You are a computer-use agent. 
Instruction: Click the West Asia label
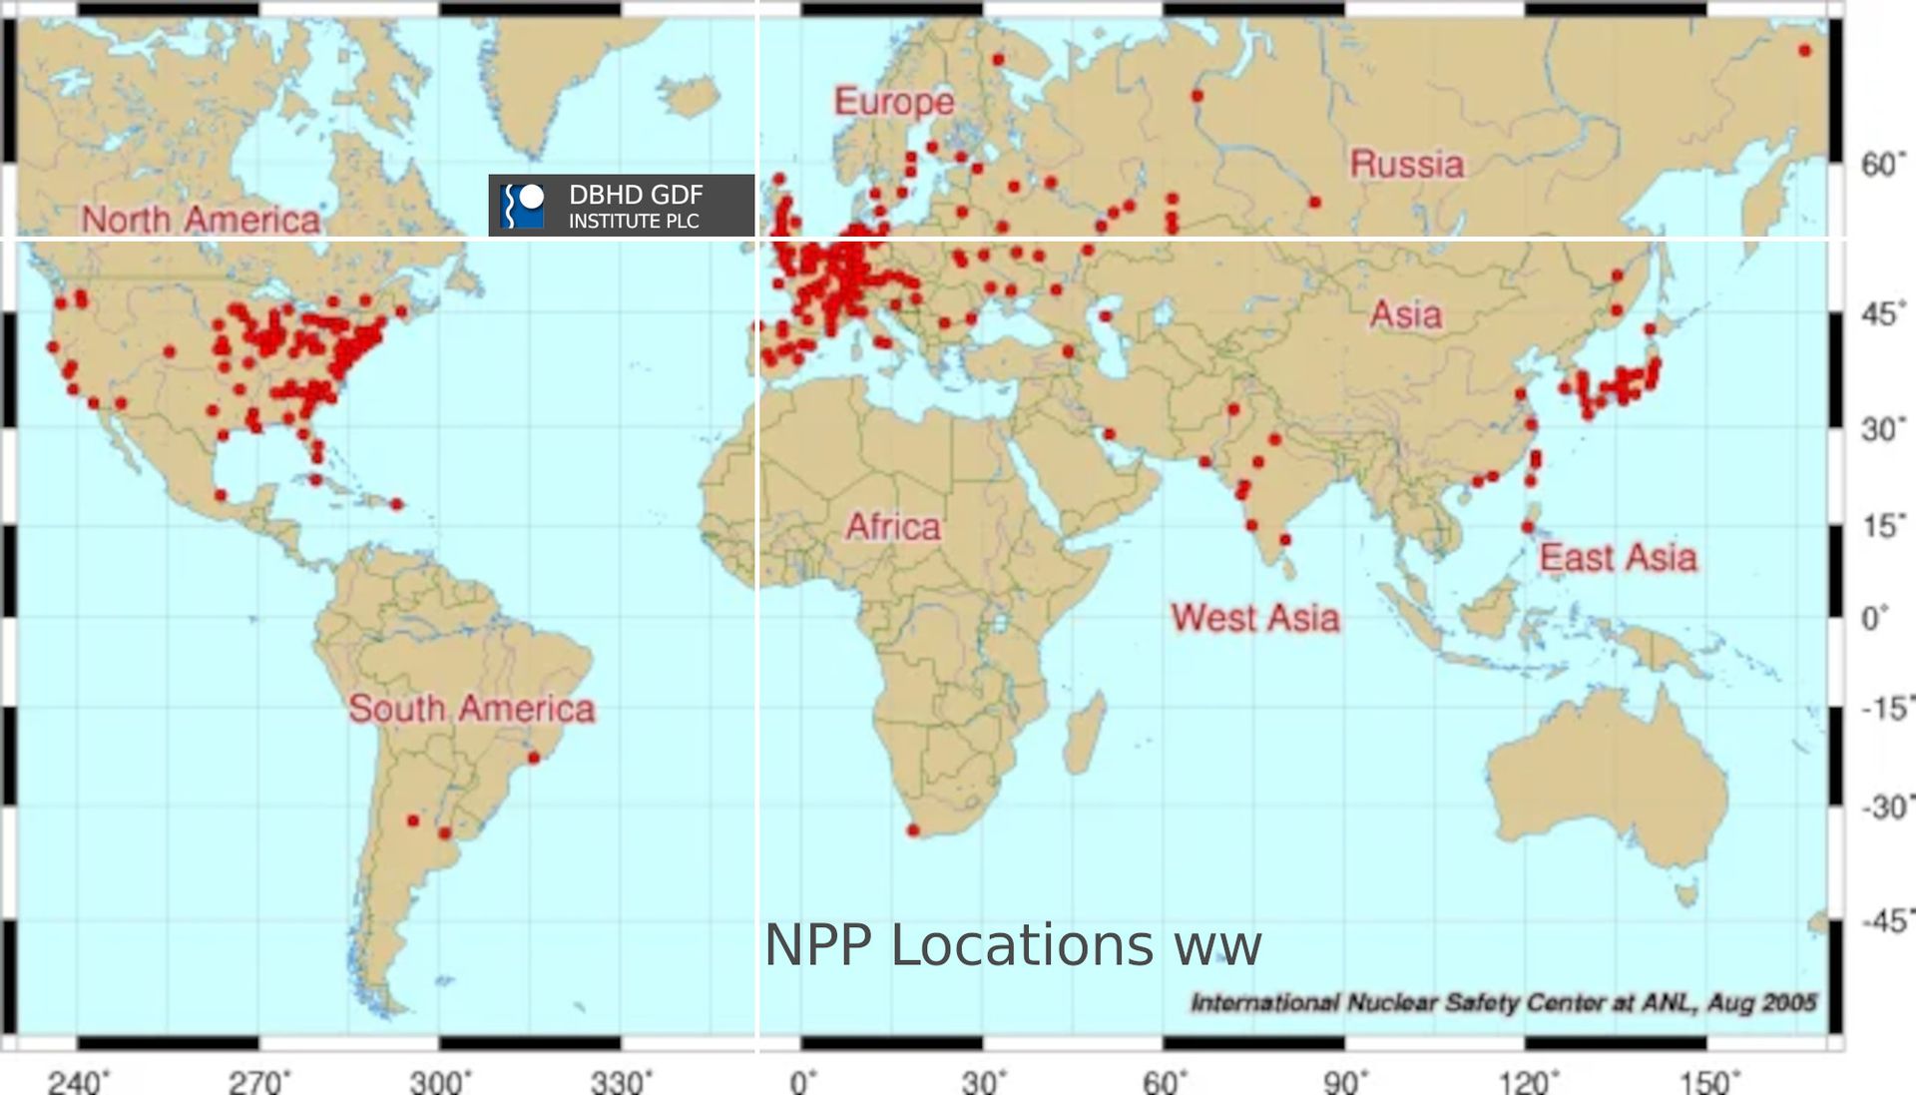point(1254,618)
